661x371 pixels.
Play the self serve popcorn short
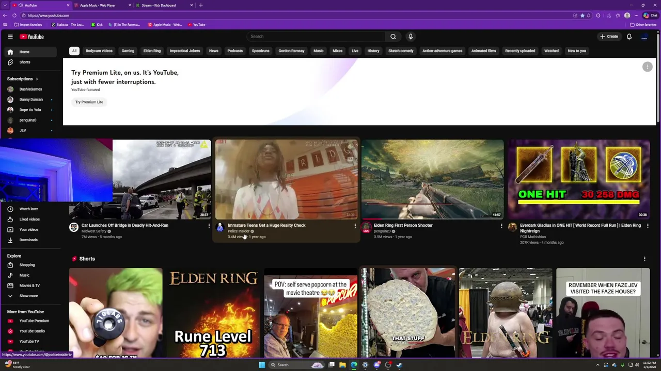tap(310, 313)
